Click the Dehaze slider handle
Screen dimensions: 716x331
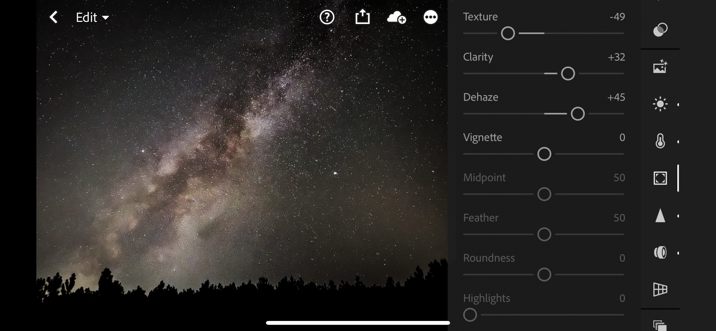pos(577,114)
